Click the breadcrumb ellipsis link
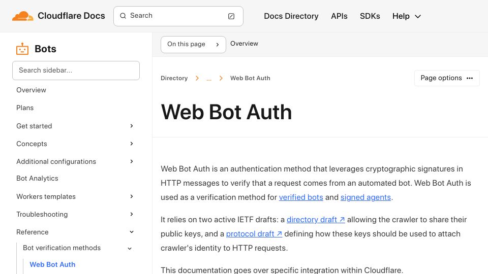 pyautogui.click(x=209, y=79)
